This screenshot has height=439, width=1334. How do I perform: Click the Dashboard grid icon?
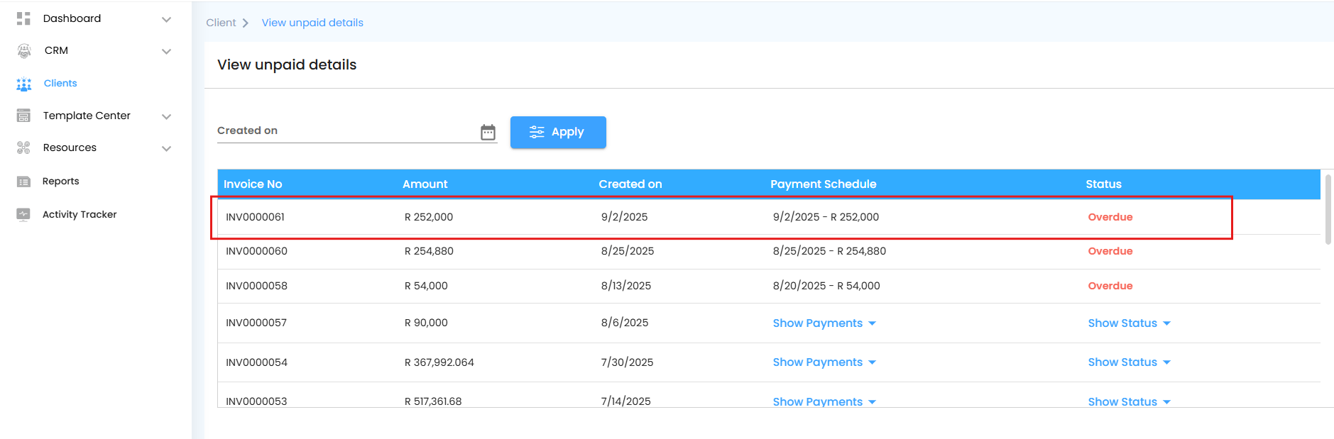(23, 18)
